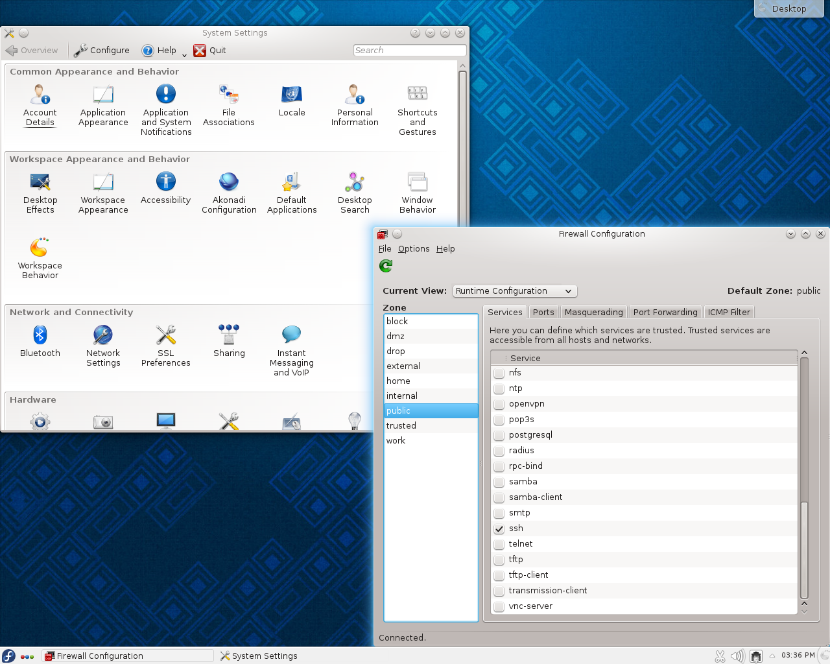
Task: Click the green firewall reload icon
Action: [x=386, y=266]
